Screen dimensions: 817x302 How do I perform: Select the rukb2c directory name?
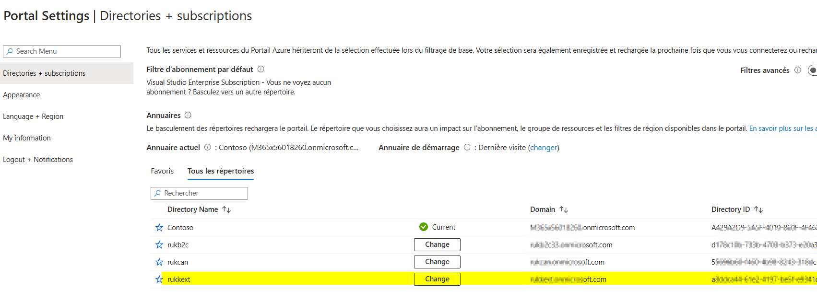178,245
